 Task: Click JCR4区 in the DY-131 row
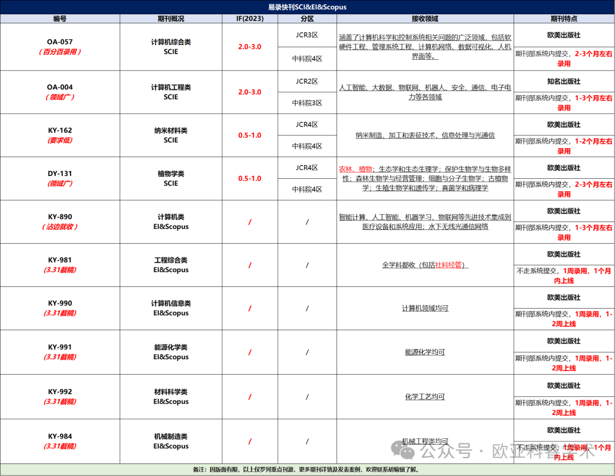307,167
